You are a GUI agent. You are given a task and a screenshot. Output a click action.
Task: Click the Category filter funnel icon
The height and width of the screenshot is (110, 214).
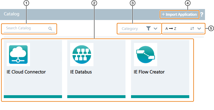[148, 28]
